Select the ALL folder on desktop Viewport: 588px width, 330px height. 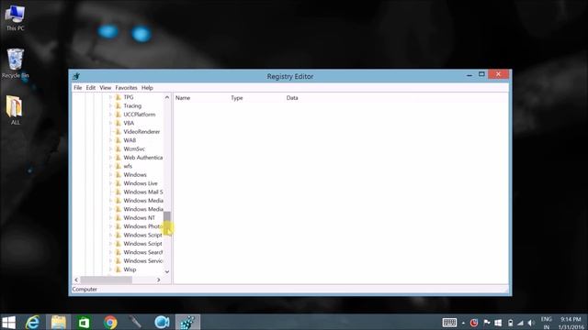tap(15, 110)
